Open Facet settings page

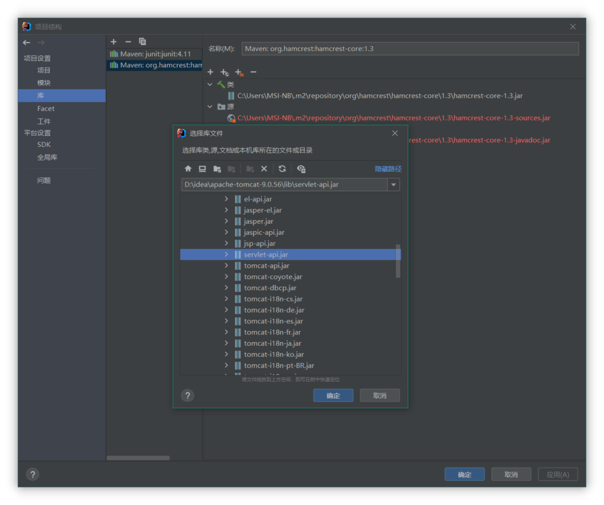coord(45,109)
